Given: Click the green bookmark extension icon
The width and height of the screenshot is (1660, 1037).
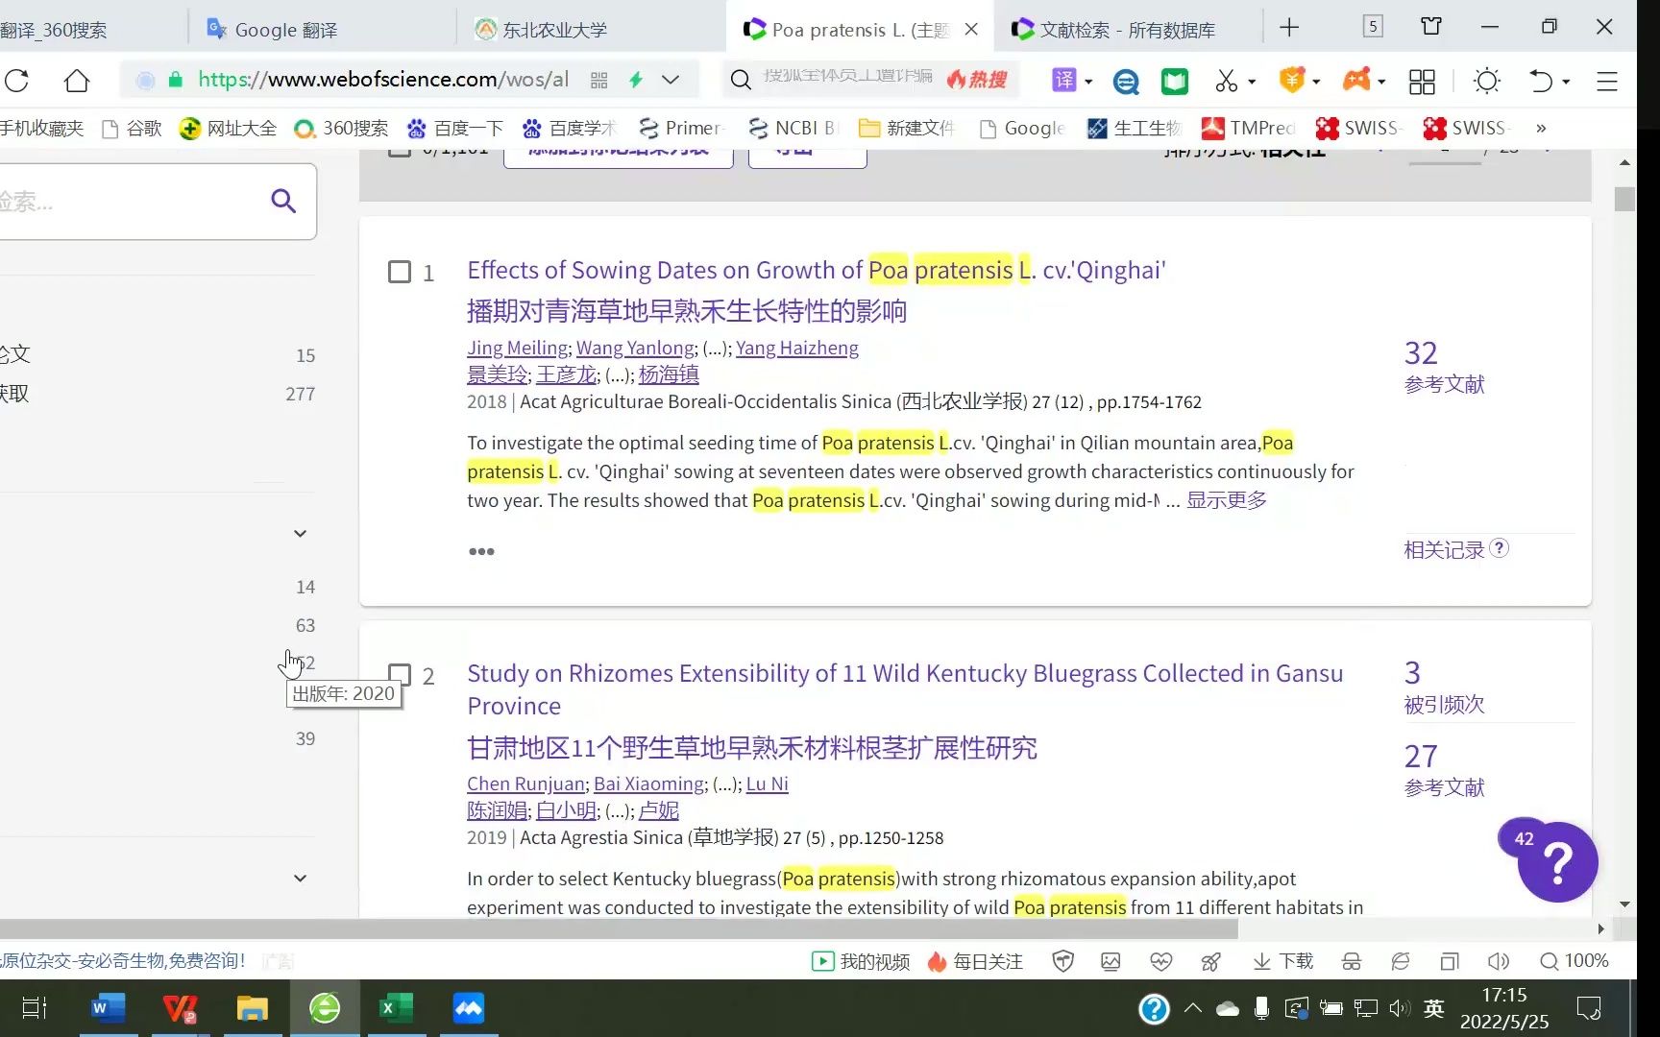Looking at the screenshot, I should (x=1175, y=82).
